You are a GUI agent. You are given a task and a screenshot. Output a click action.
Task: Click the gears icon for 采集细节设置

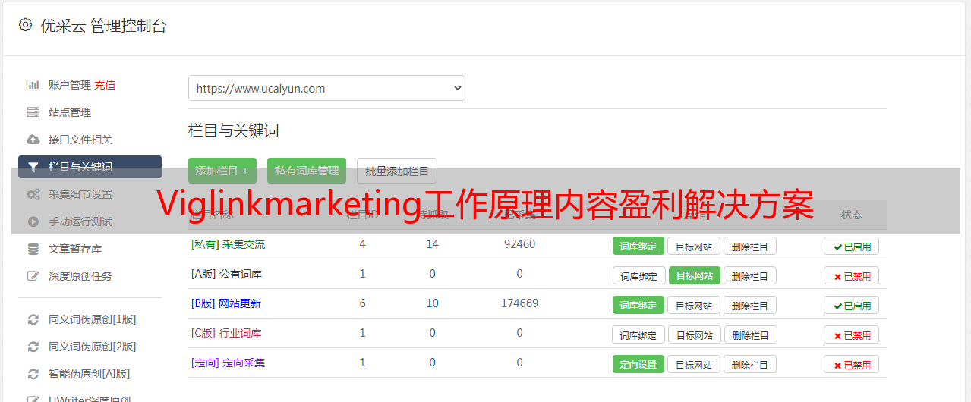33,194
